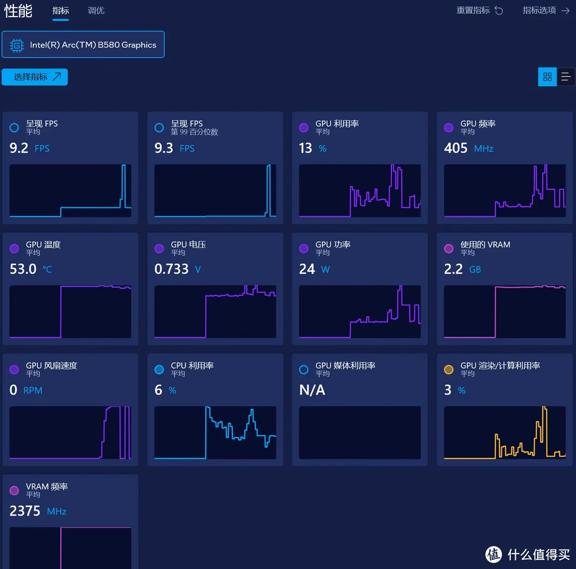Click the yellow GPU 渲染/计算利用率 indicator circle
Viewport: 576px width, 569px height.
pyautogui.click(x=449, y=370)
